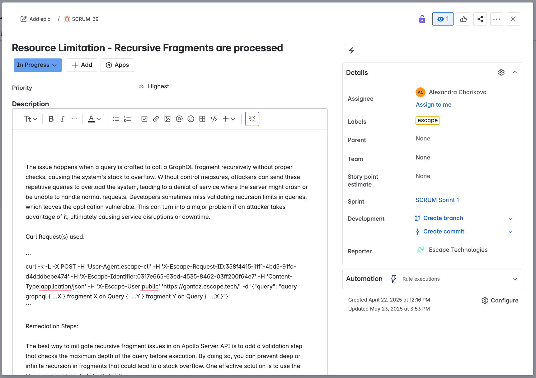Insert an image into the description

167,119
